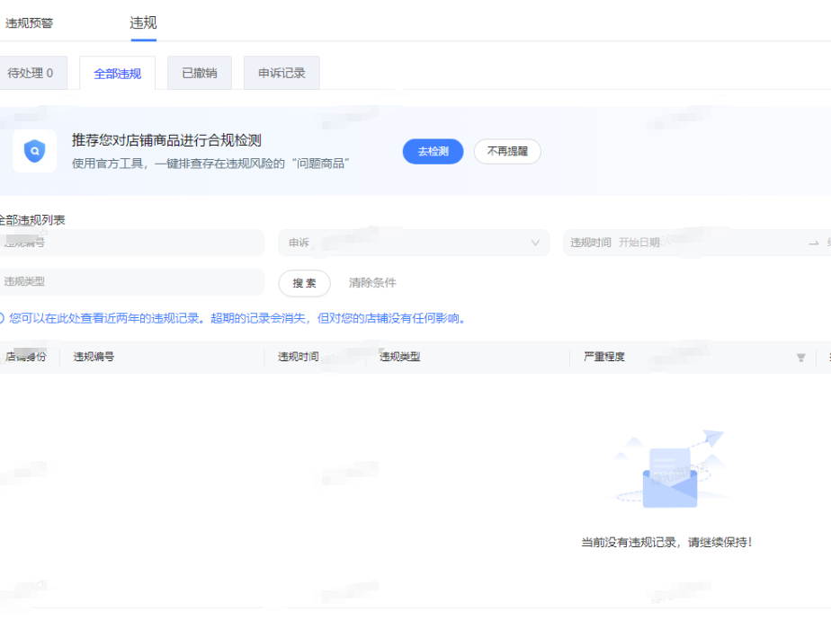Click the info icon before the two-year notice
831x629 pixels.
(1, 318)
